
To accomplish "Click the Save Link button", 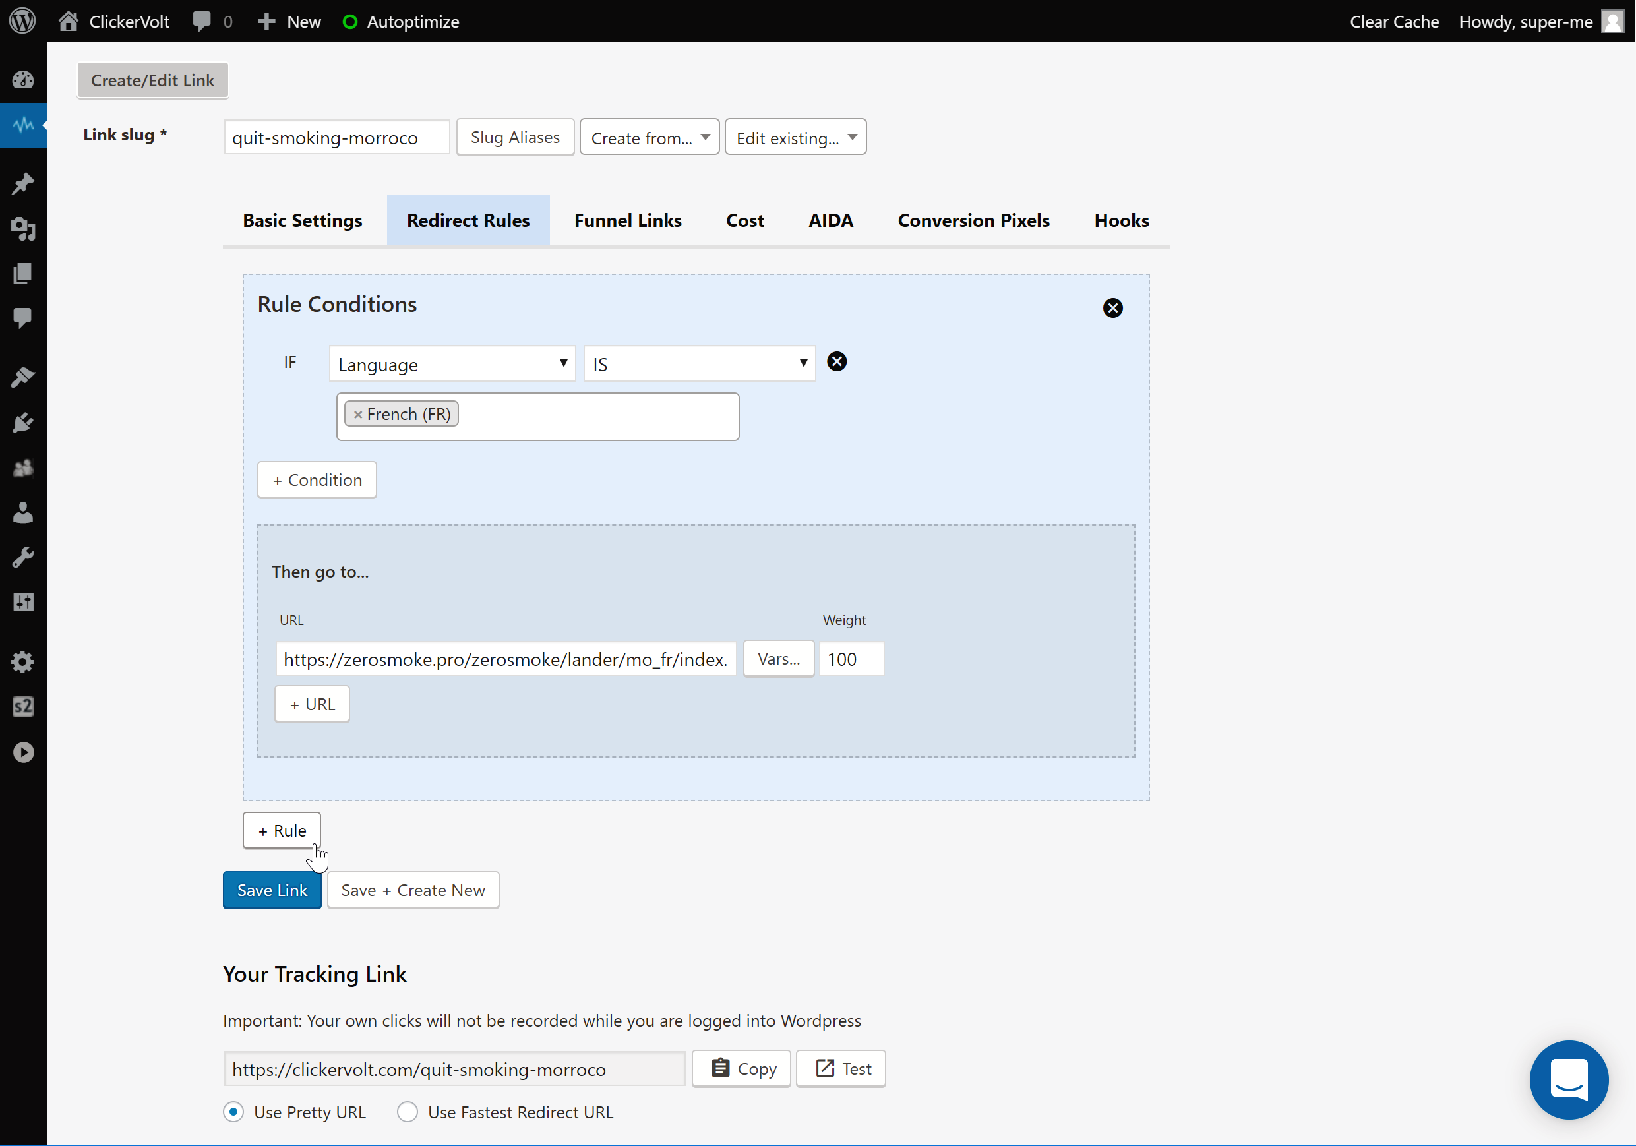I will (x=272, y=890).
